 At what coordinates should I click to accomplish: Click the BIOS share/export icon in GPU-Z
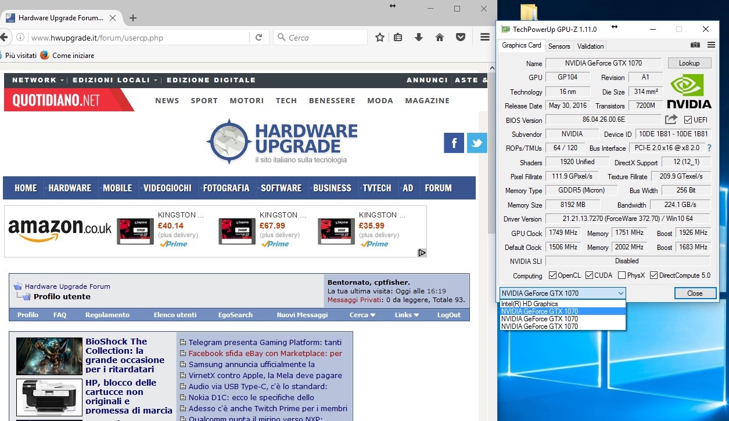(671, 119)
